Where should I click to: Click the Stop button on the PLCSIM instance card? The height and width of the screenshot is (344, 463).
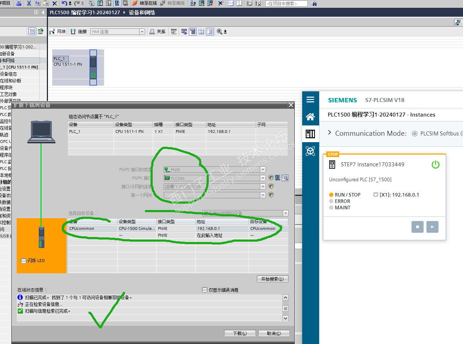coord(418,227)
